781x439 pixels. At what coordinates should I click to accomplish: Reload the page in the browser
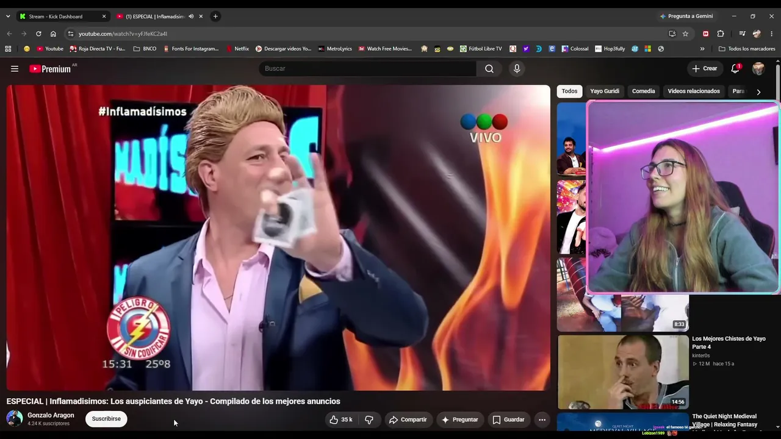click(38, 34)
